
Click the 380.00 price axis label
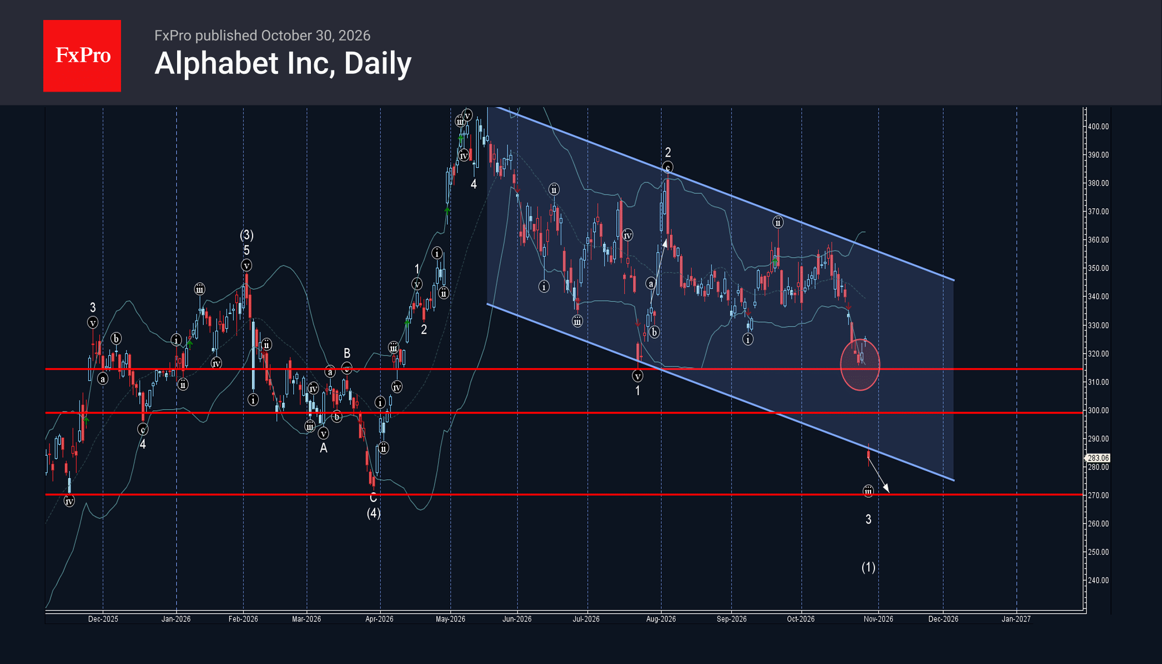coord(1098,183)
